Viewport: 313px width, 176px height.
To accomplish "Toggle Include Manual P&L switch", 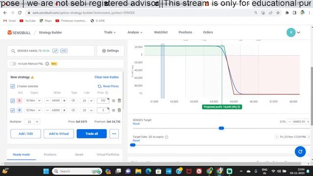I will pyautogui.click(x=13, y=64).
